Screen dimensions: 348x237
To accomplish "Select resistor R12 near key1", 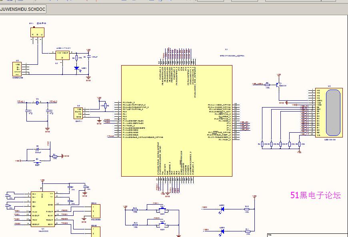I will coord(135,210).
